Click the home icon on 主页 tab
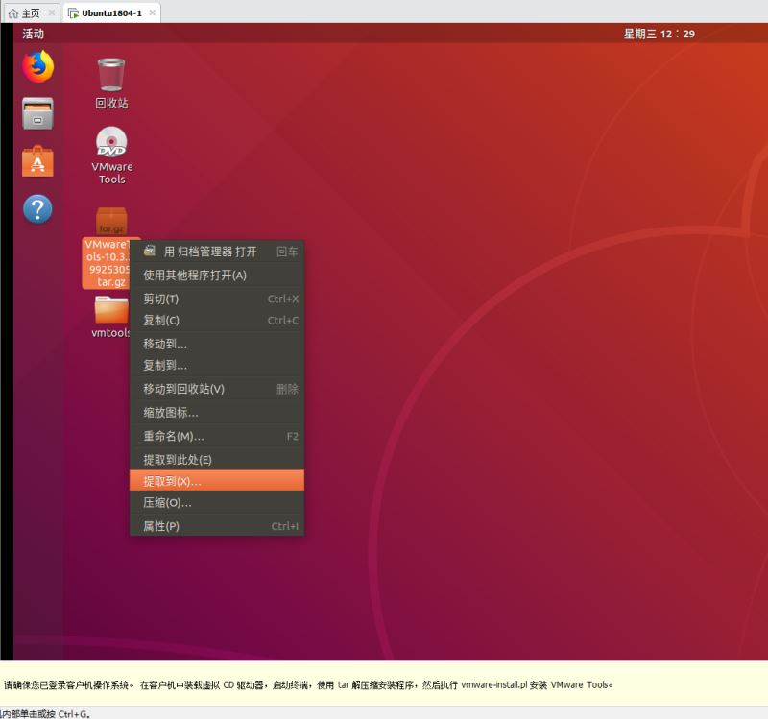 [13, 13]
